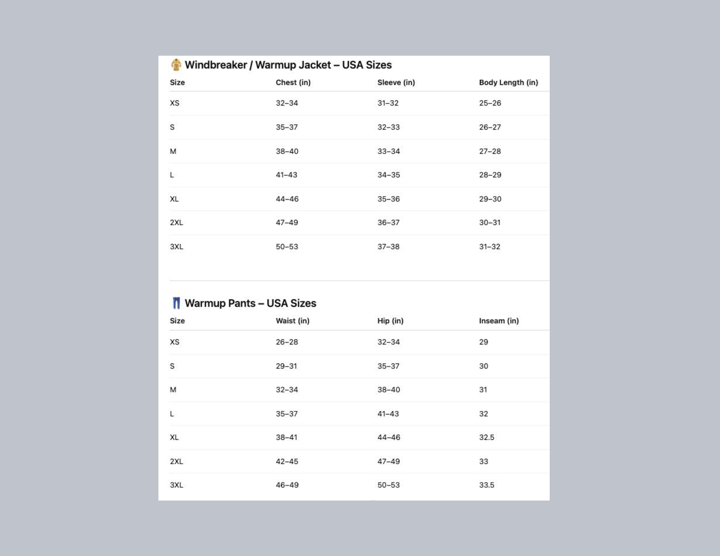This screenshot has width=720, height=556.
Task: Click the Inseam (in) column header
Action: (499, 321)
